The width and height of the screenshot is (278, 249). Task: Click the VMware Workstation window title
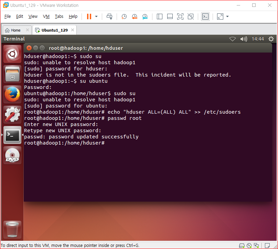click(44, 5)
